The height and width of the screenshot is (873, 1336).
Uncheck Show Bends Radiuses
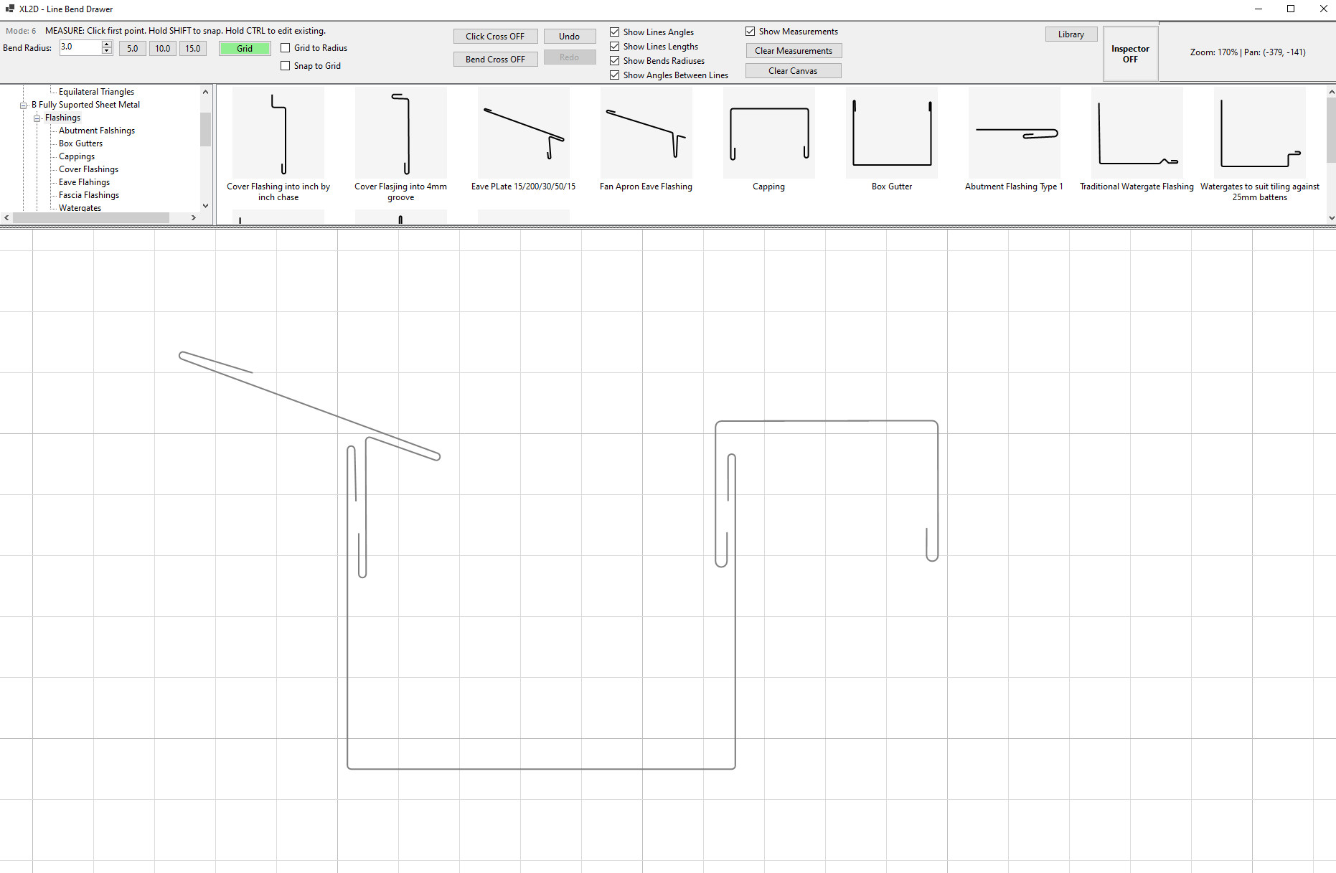pyautogui.click(x=614, y=60)
